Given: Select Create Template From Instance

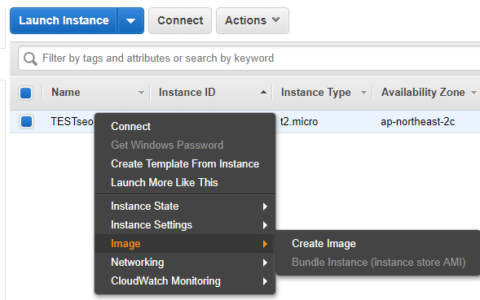Looking at the screenshot, I should pyautogui.click(x=185, y=163).
